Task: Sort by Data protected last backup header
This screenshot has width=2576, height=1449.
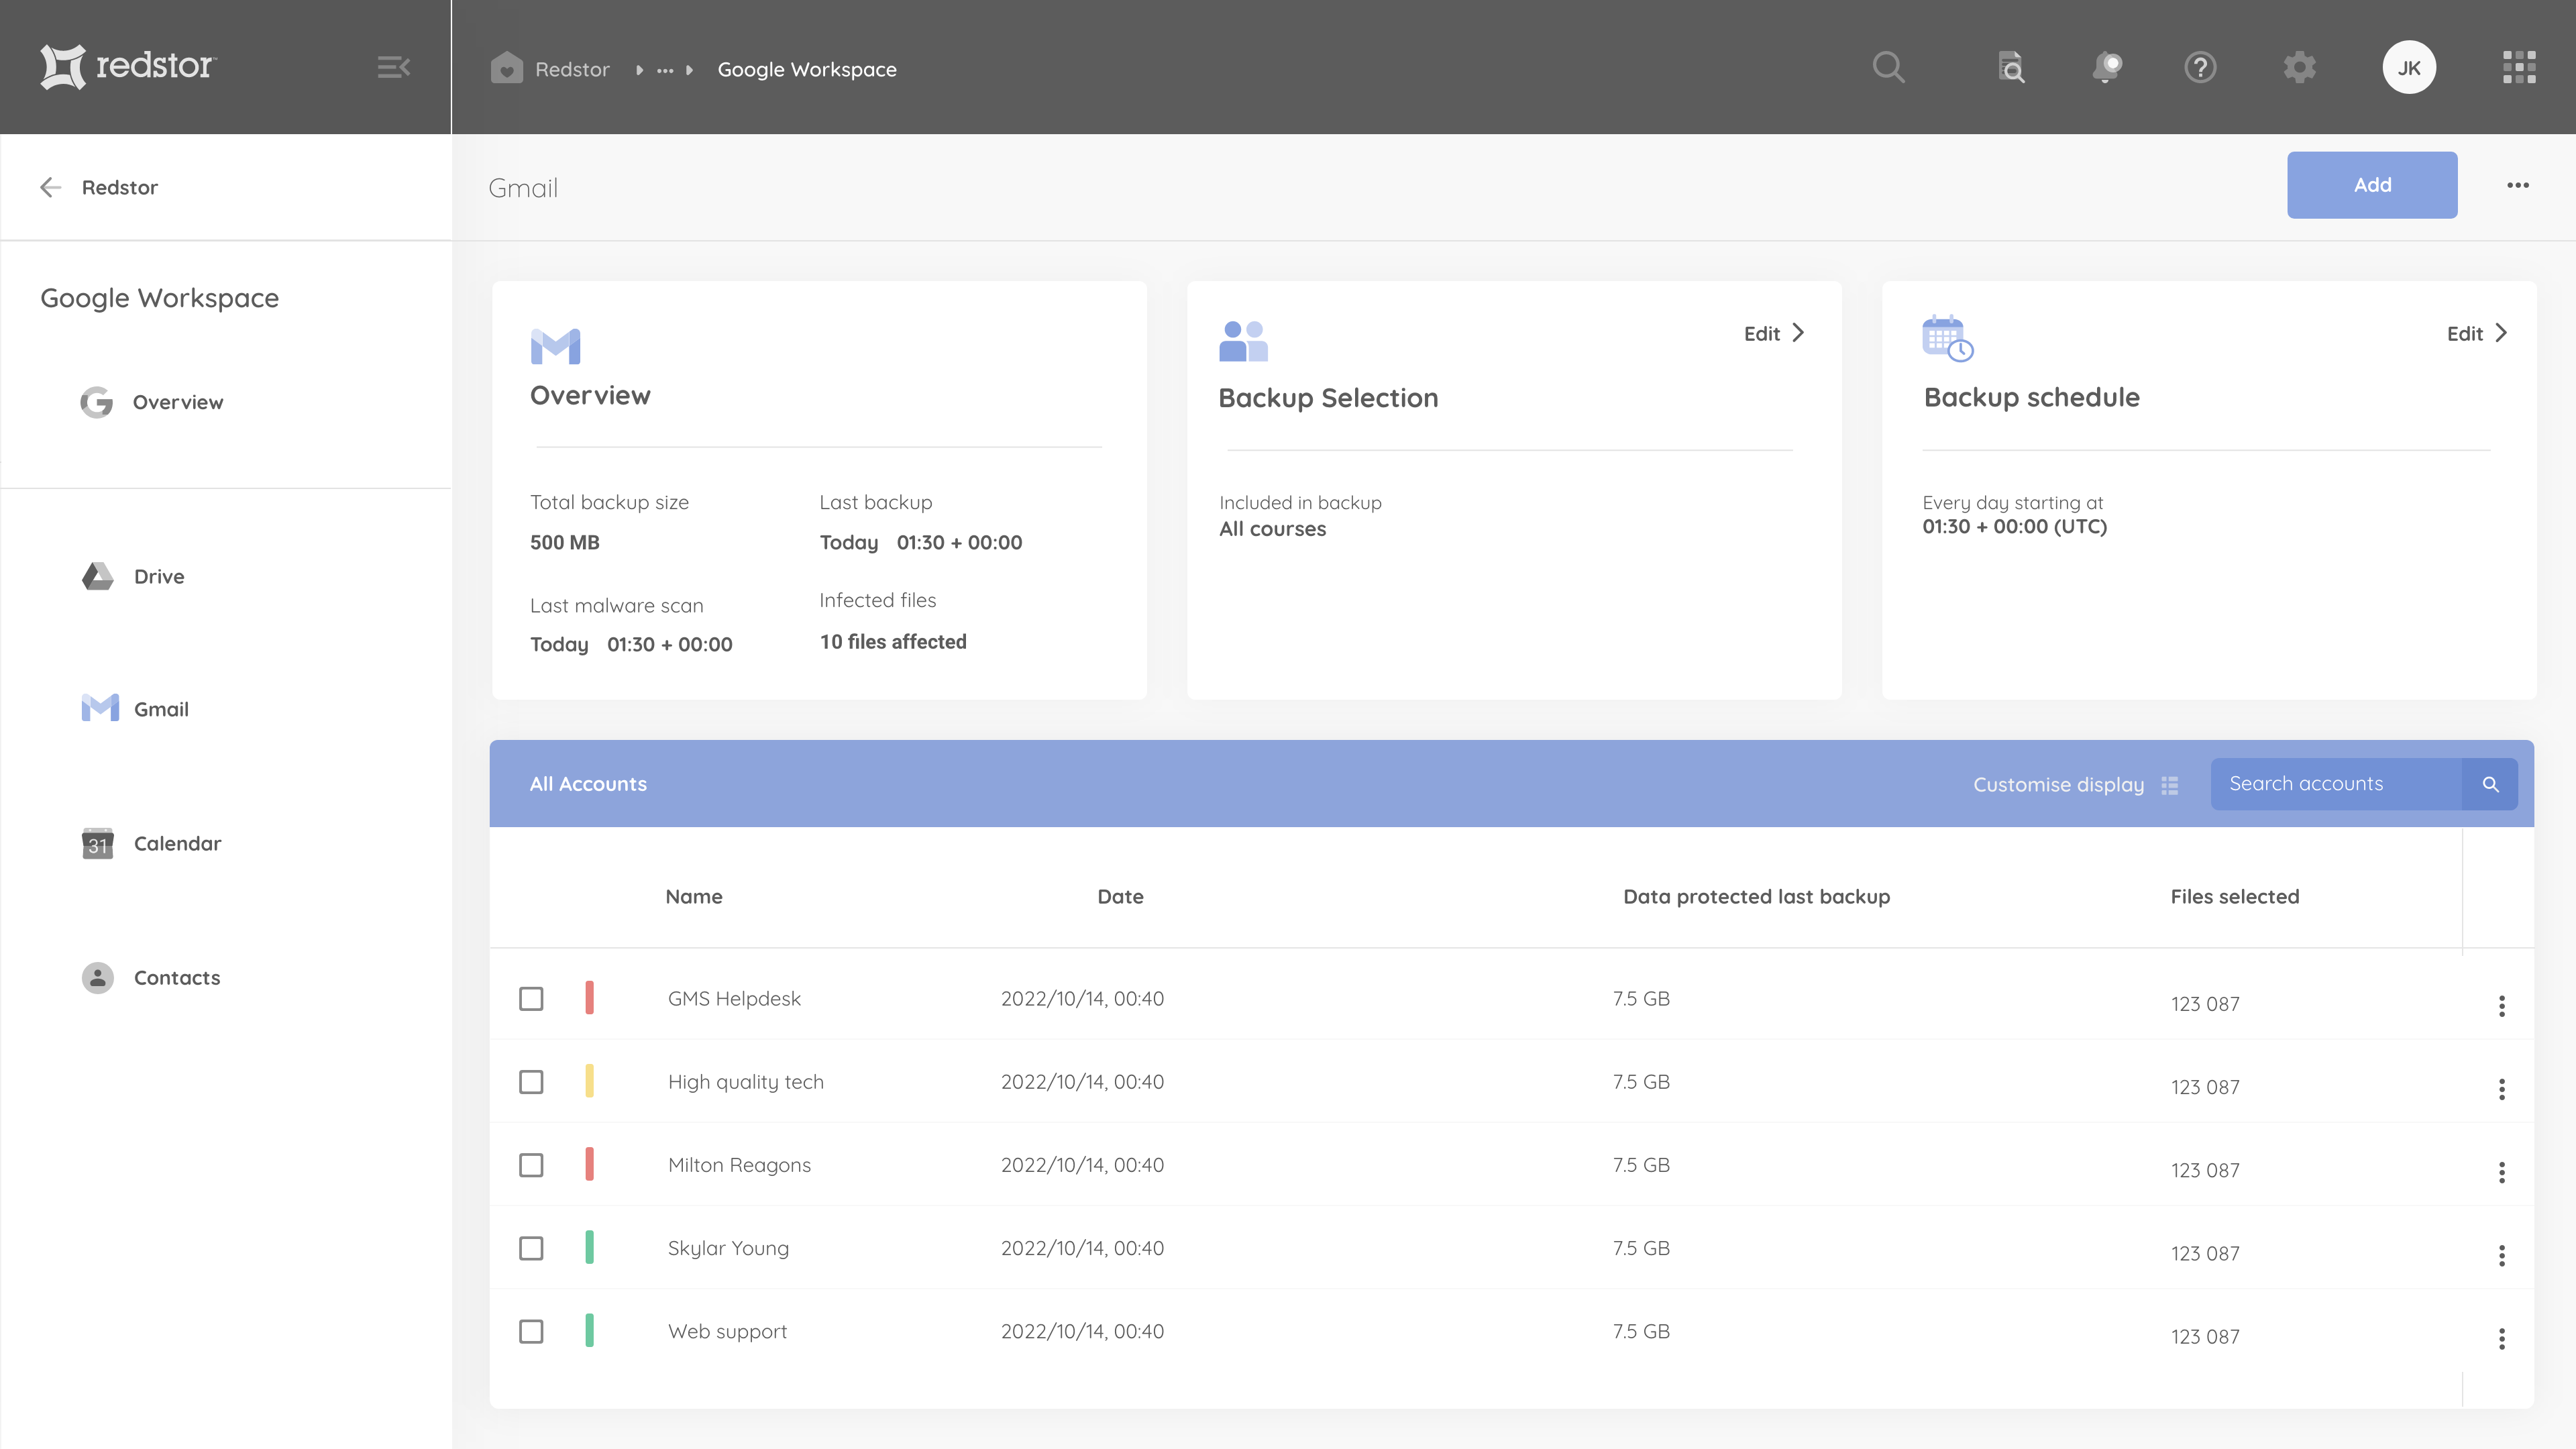Action: 1756,896
